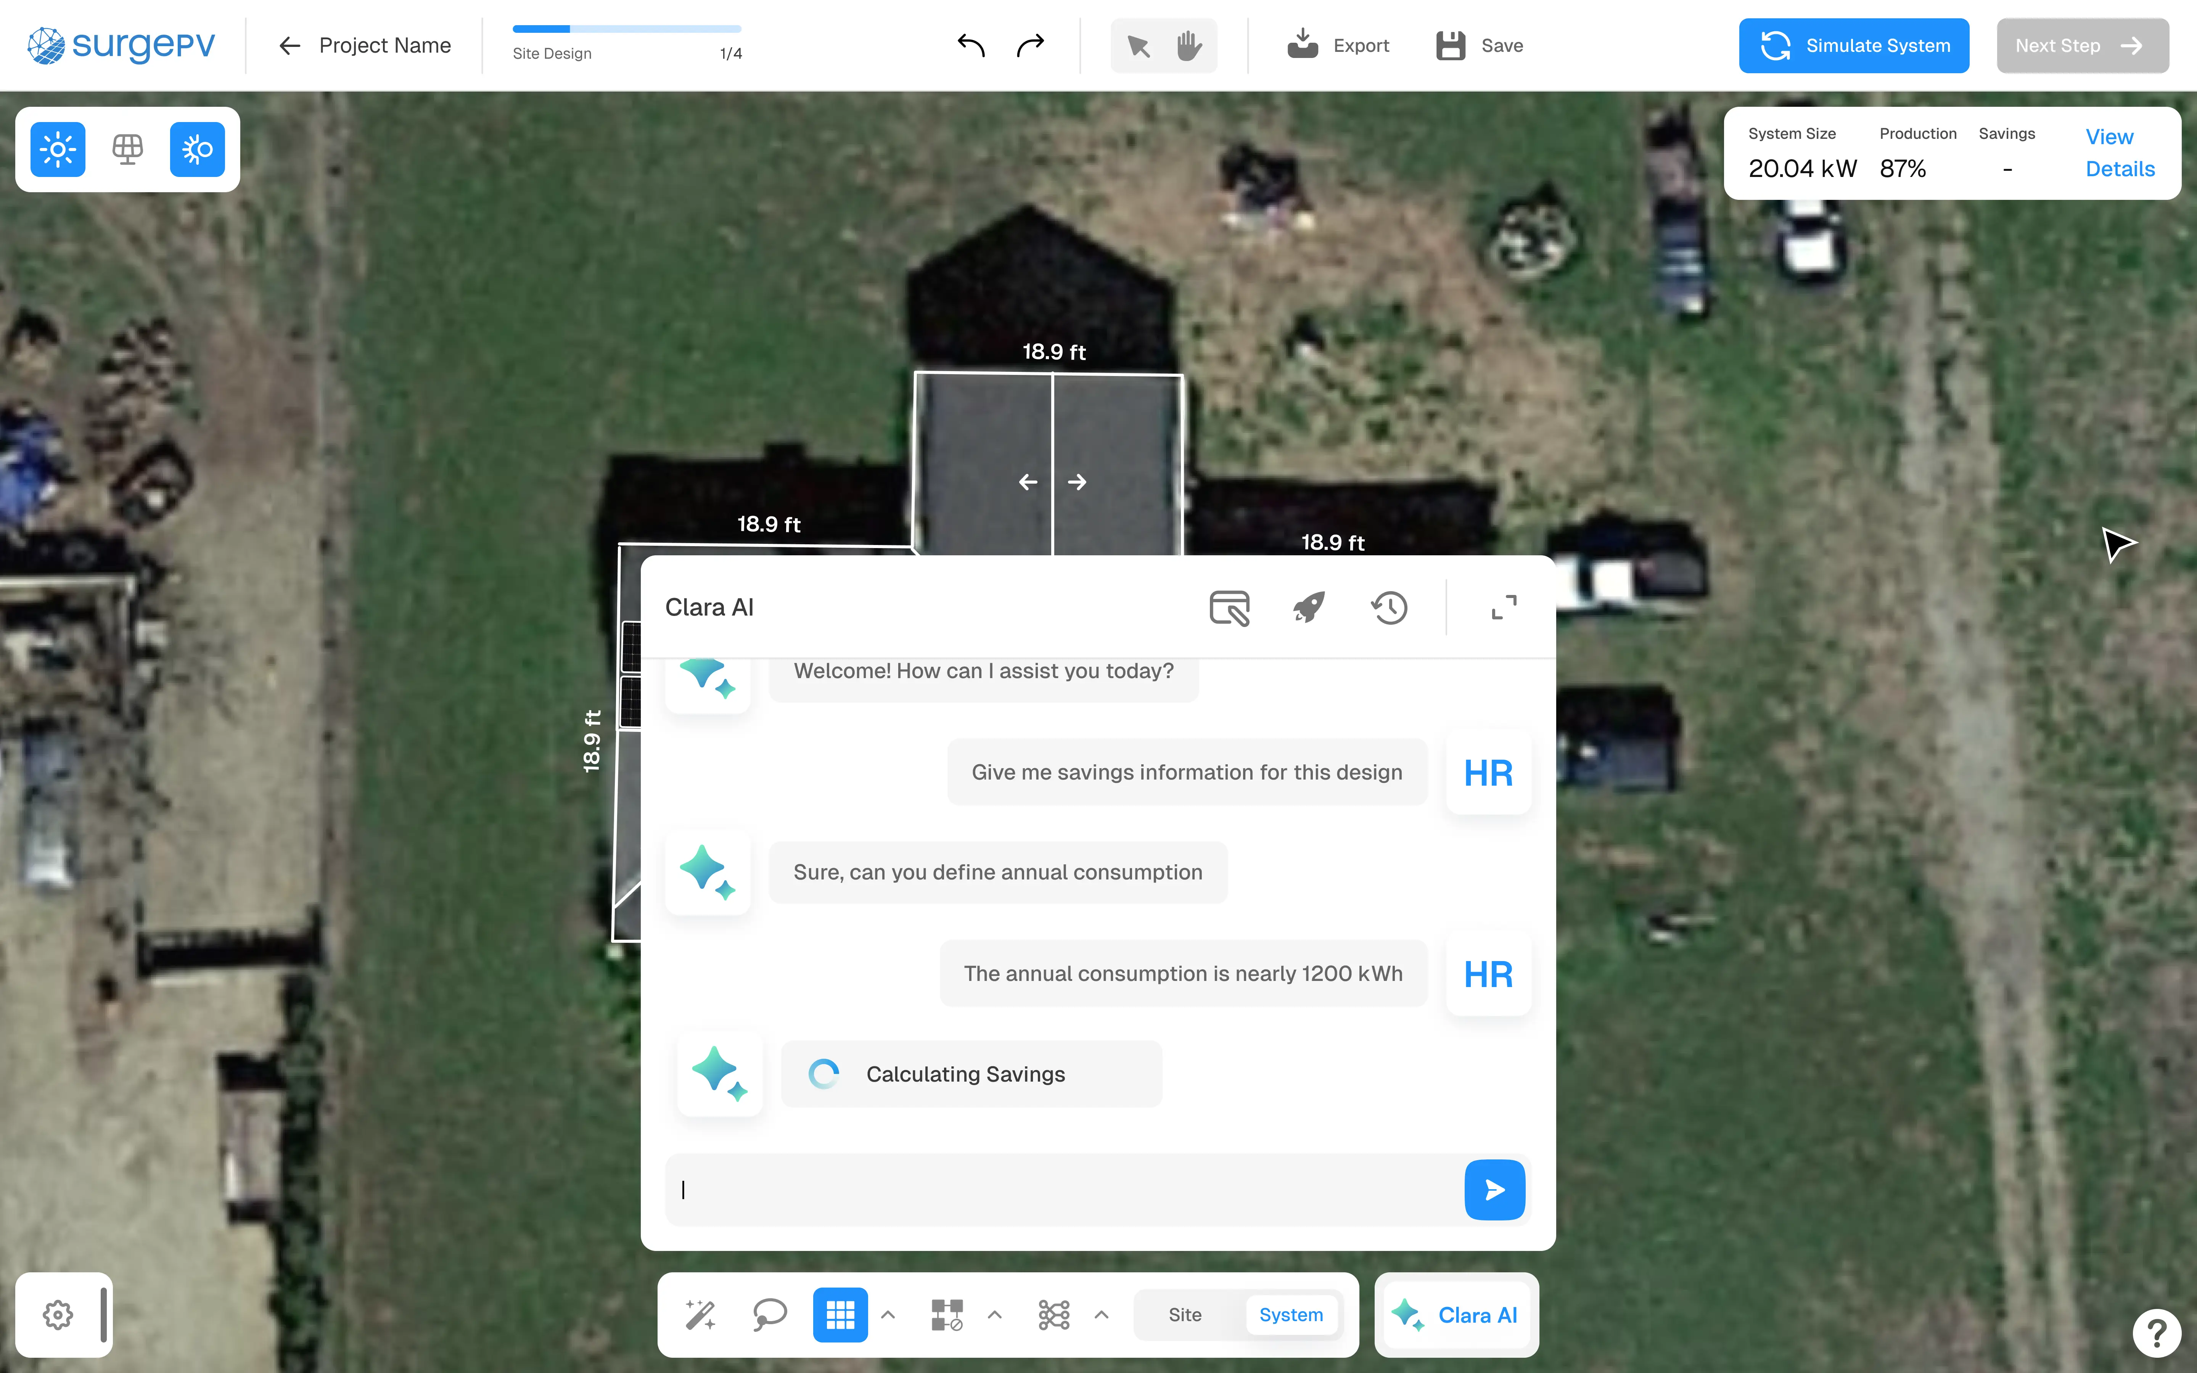Expand Clara AI panel to fullscreen

[1504, 608]
